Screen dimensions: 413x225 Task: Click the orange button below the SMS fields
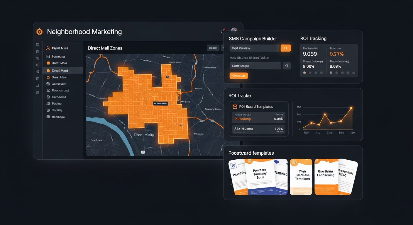tap(238, 76)
